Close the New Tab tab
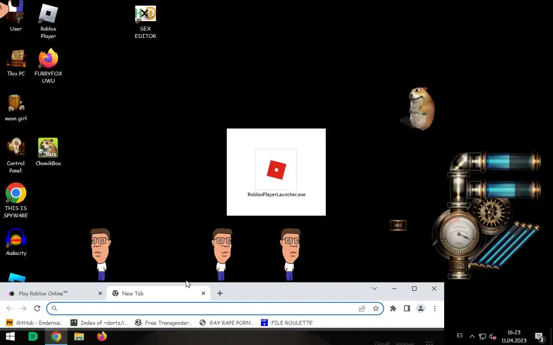Viewport: 553px width, 345px height. pyautogui.click(x=203, y=293)
